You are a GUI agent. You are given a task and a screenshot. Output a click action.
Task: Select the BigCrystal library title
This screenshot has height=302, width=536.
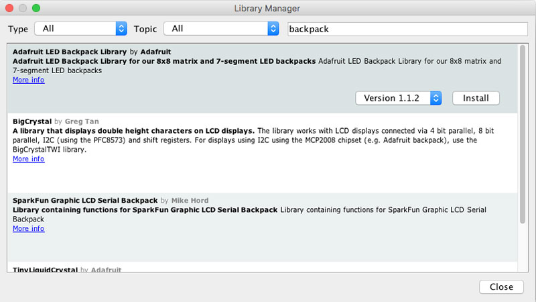(31, 121)
